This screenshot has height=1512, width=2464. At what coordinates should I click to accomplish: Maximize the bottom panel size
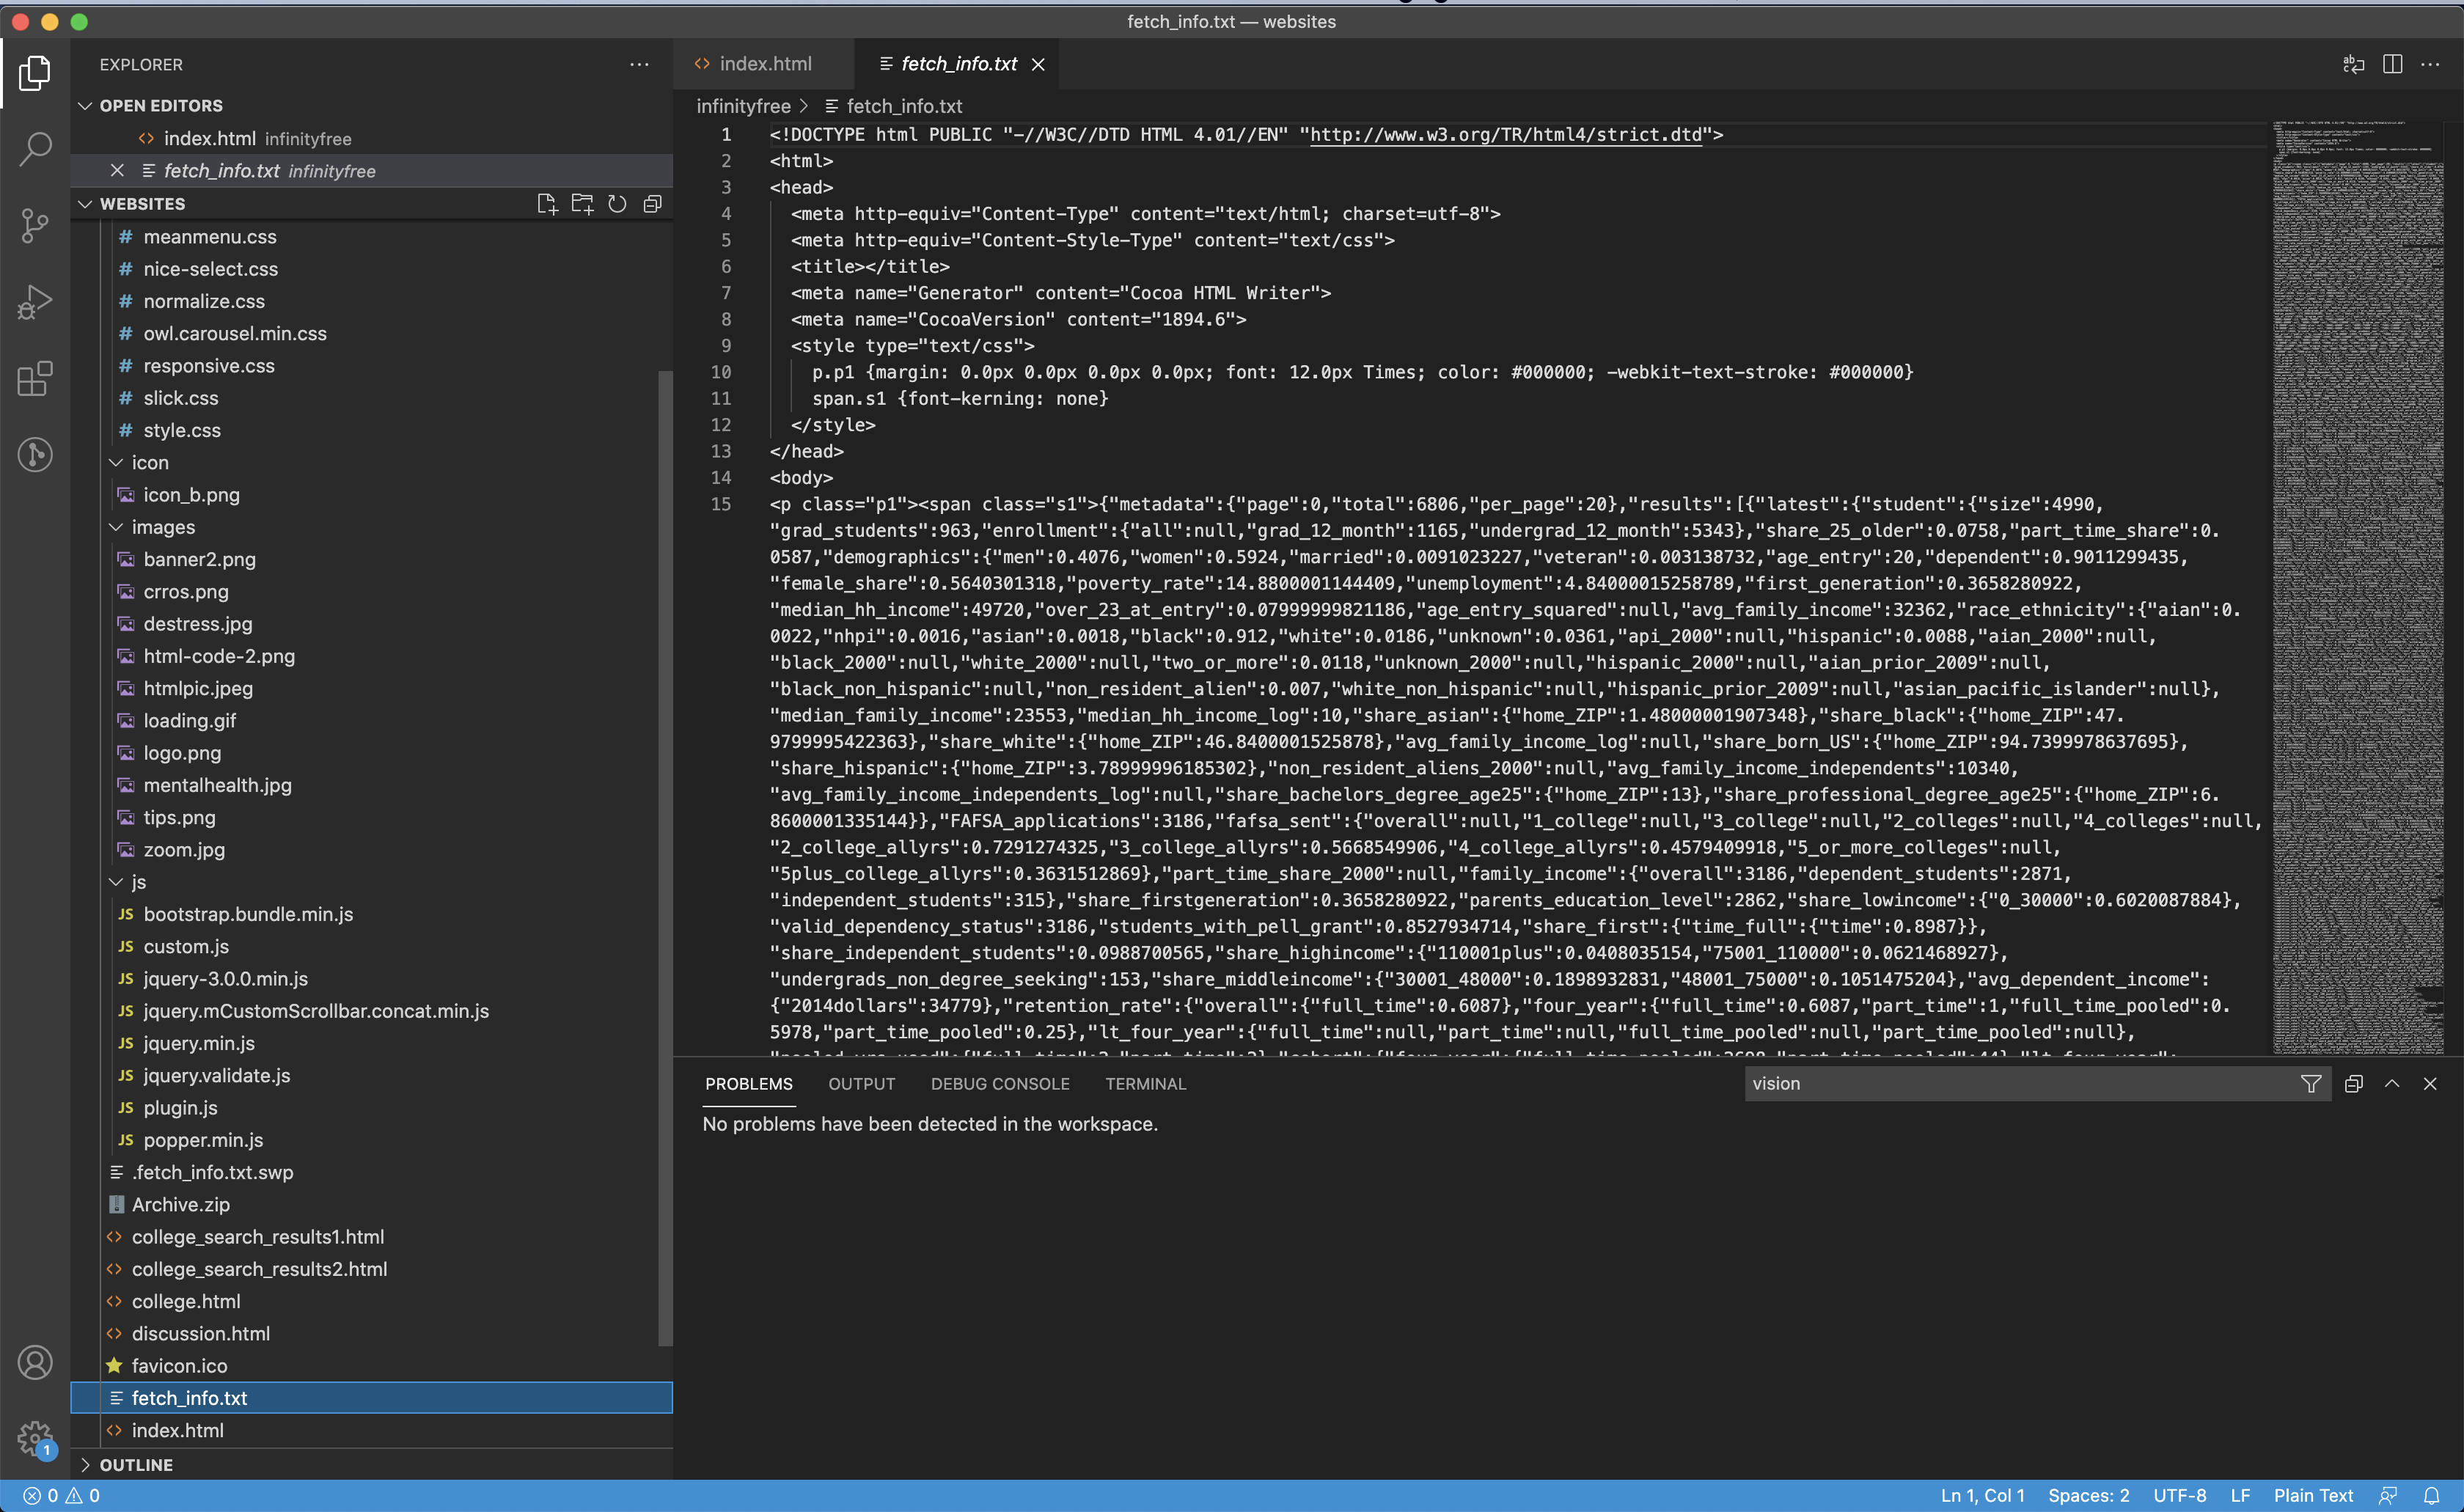pyautogui.click(x=2392, y=1084)
